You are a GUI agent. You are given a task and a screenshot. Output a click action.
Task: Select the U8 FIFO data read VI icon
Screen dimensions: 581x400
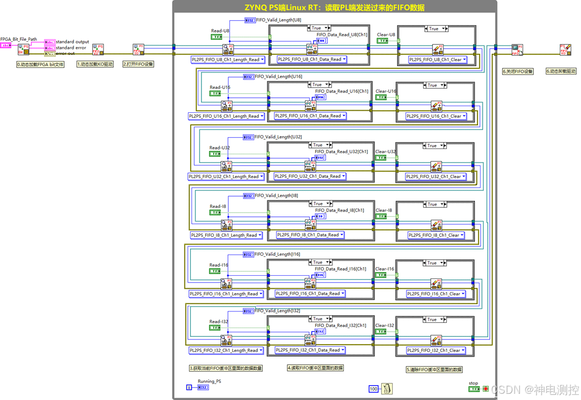[x=312, y=49]
